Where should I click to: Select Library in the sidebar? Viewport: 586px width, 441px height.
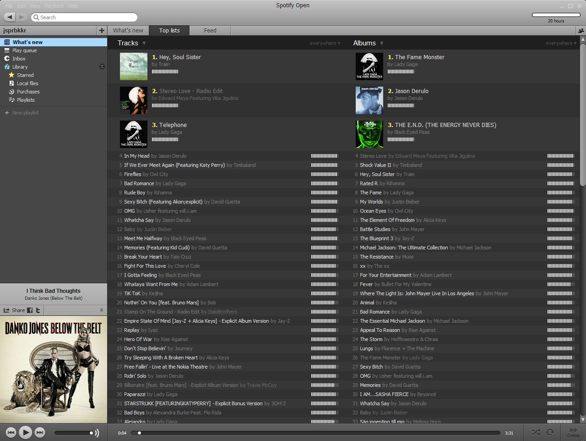pos(20,67)
